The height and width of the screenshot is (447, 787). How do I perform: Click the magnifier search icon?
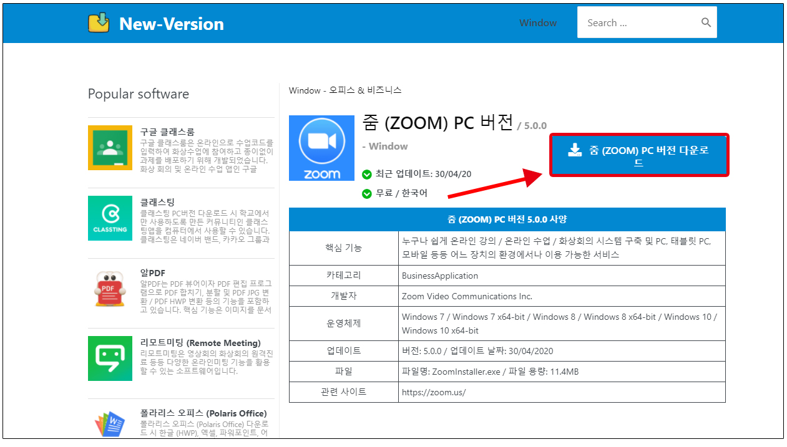706,22
